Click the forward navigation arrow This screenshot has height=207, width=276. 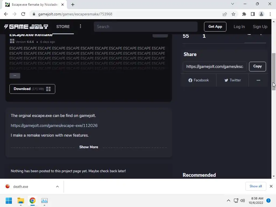pyautogui.click(x=15, y=14)
